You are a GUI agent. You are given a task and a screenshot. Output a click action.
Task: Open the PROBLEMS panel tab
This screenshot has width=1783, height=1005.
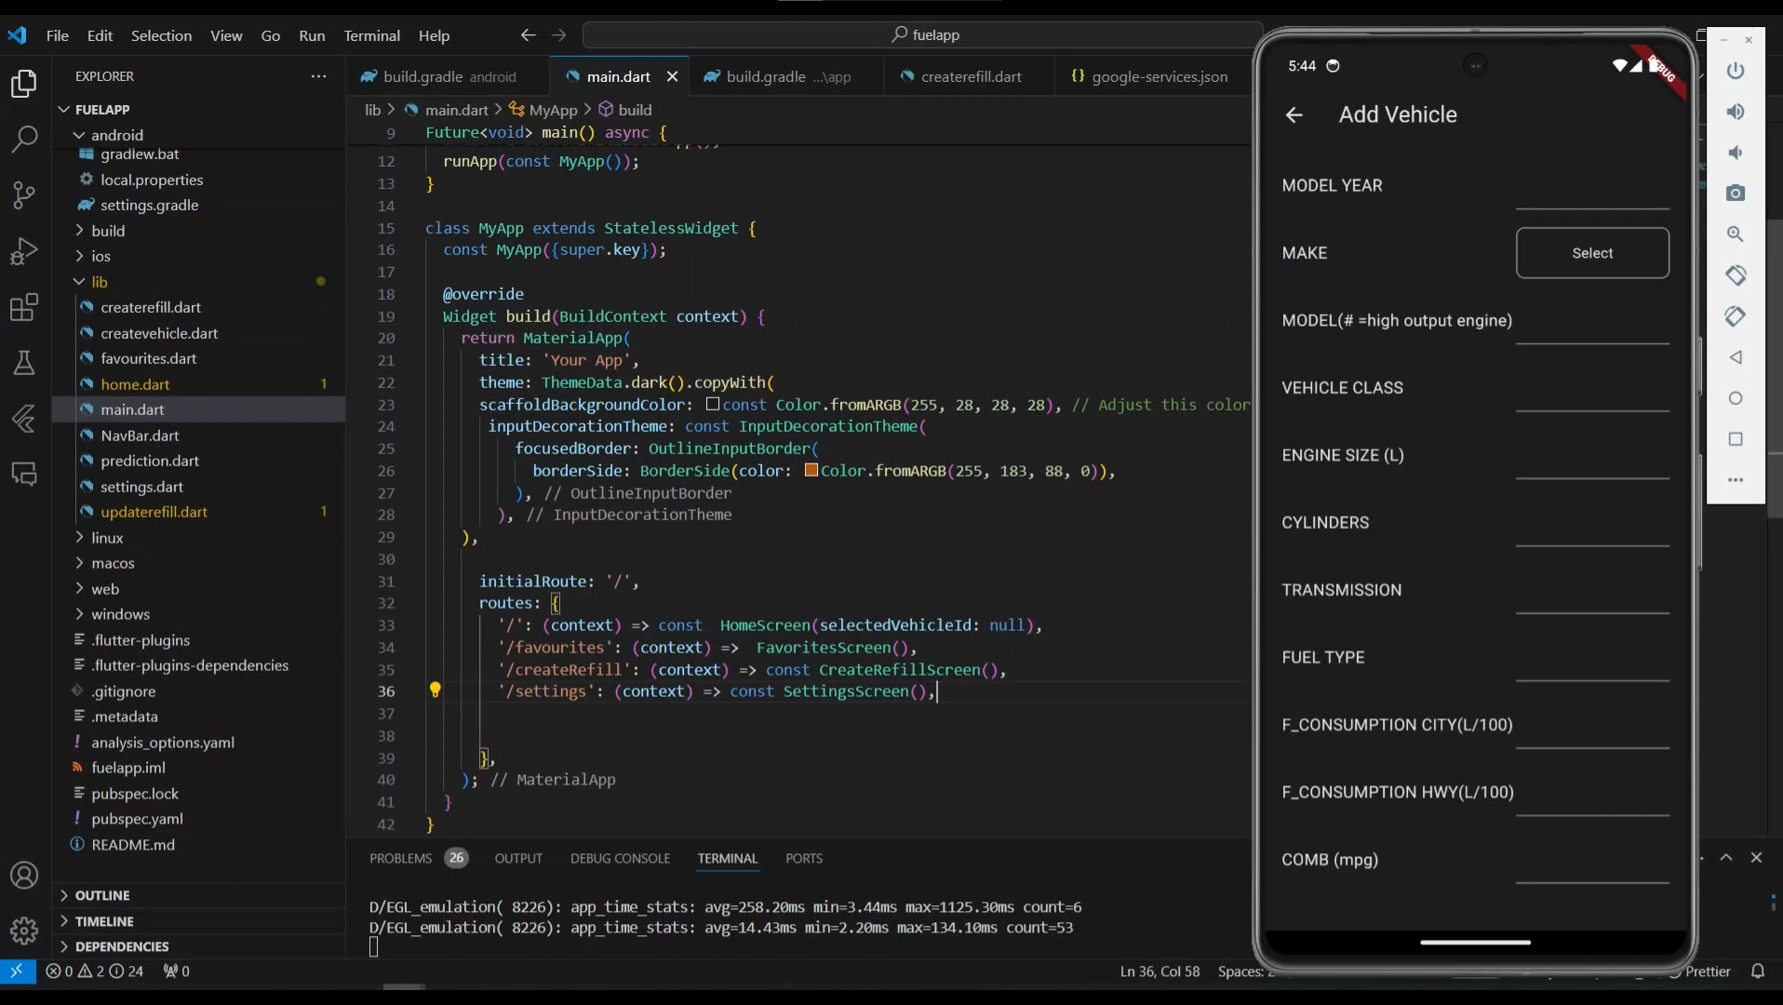[400, 858]
